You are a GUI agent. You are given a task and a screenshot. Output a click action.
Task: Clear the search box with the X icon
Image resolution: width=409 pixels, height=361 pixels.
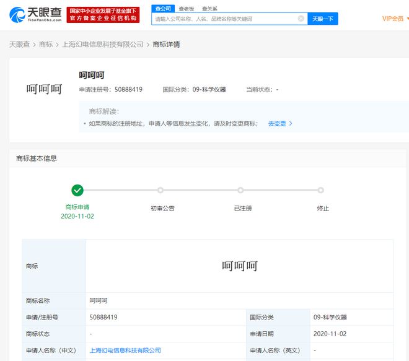(x=301, y=19)
